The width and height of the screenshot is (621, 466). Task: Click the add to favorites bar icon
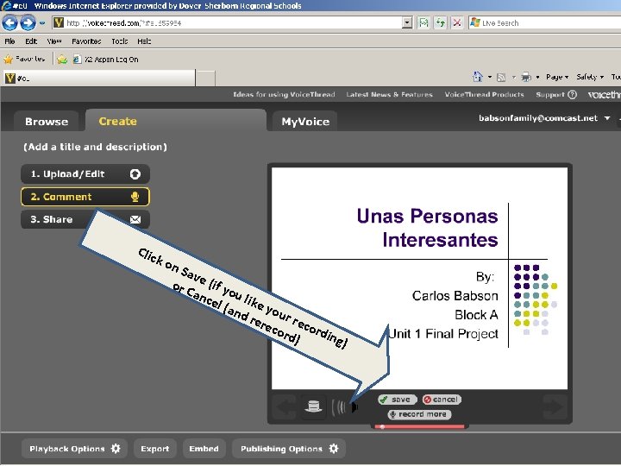tap(62, 60)
